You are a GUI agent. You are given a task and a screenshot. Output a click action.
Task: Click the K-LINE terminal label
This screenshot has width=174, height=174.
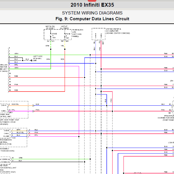6,136
